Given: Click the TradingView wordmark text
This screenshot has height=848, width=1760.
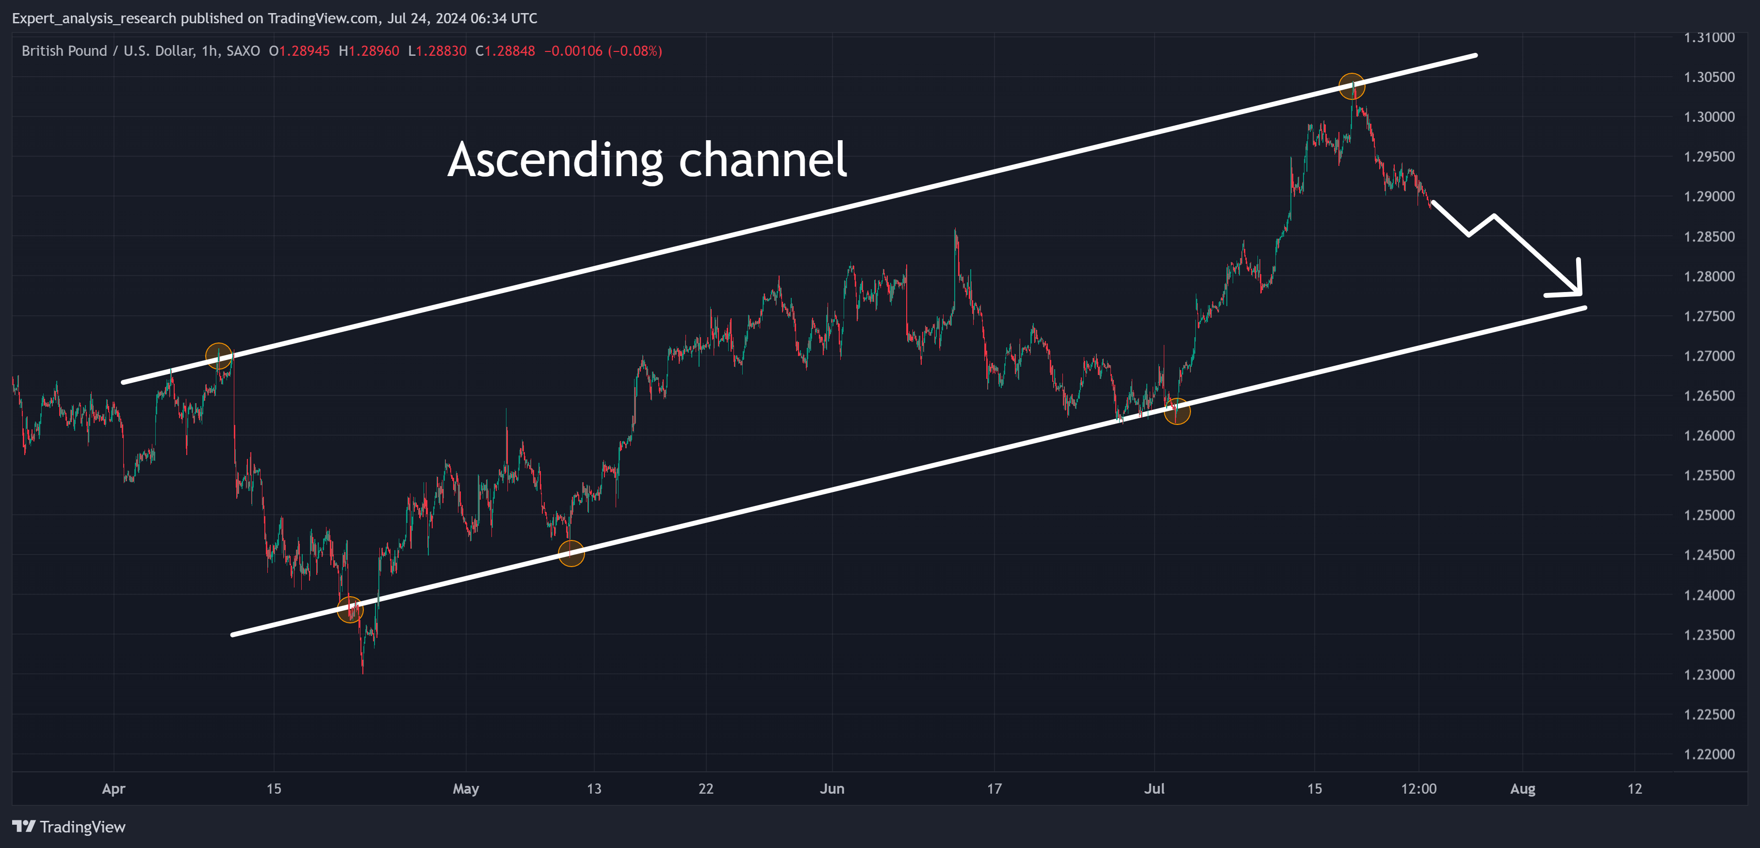Looking at the screenshot, I should pyautogui.click(x=82, y=827).
